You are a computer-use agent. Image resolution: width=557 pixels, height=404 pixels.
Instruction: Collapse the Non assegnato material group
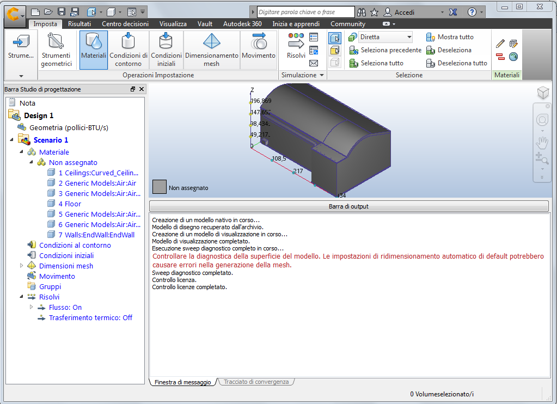pyautogui.click(x=32, y=162)
